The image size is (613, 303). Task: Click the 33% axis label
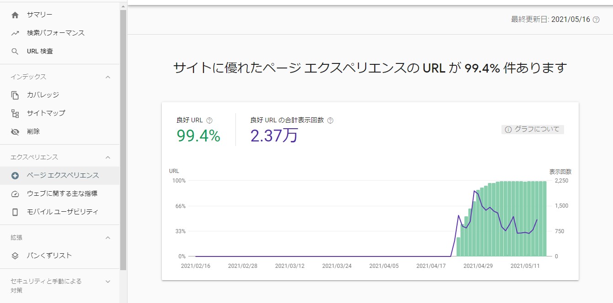coord(180,231)
